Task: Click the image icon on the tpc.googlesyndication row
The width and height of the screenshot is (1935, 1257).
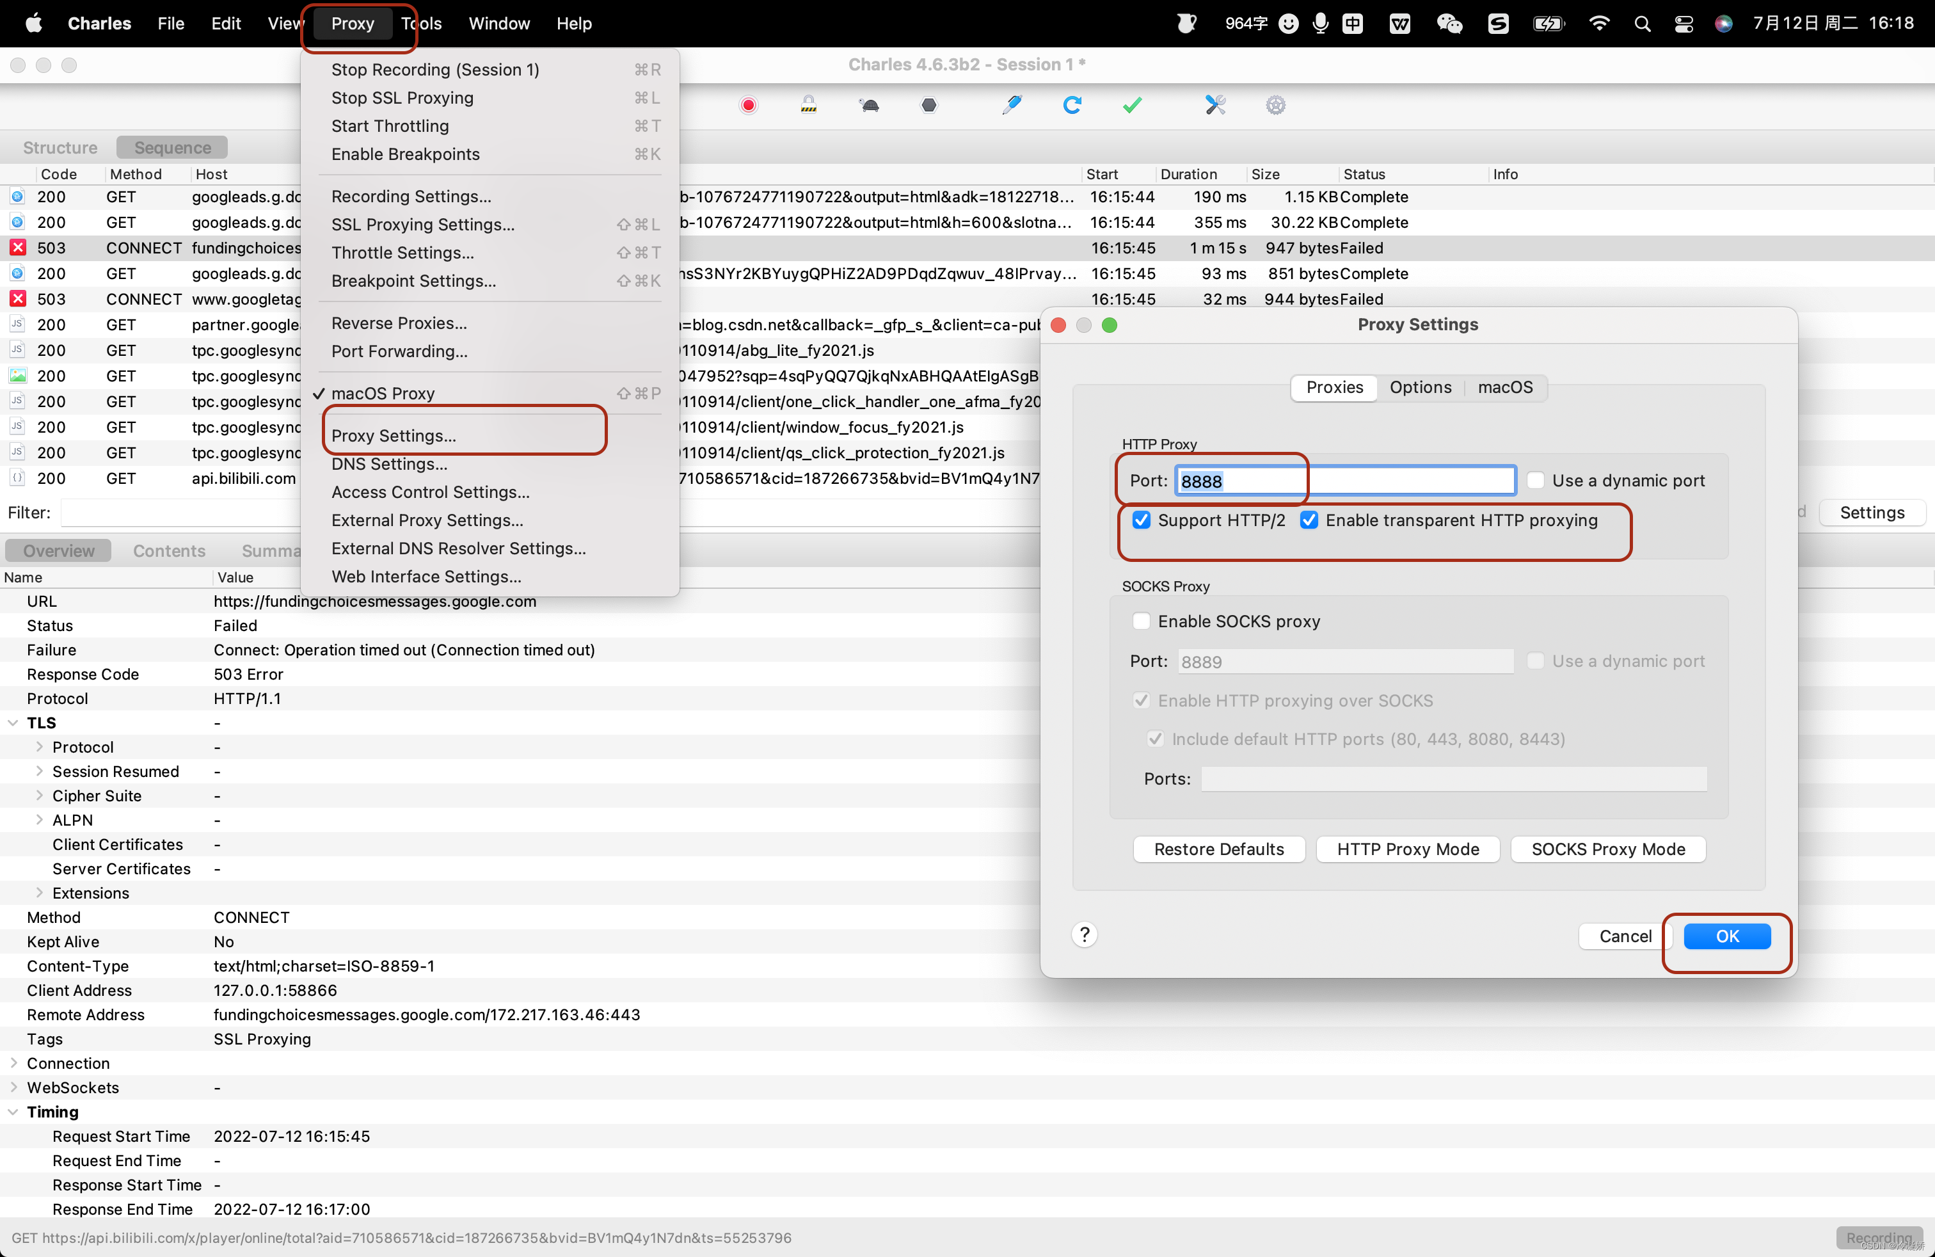Action: [18, 376]
